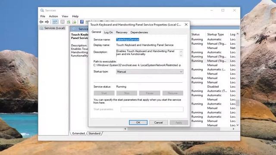
Task: Click the Stop service button
Action: coord(127,93)
